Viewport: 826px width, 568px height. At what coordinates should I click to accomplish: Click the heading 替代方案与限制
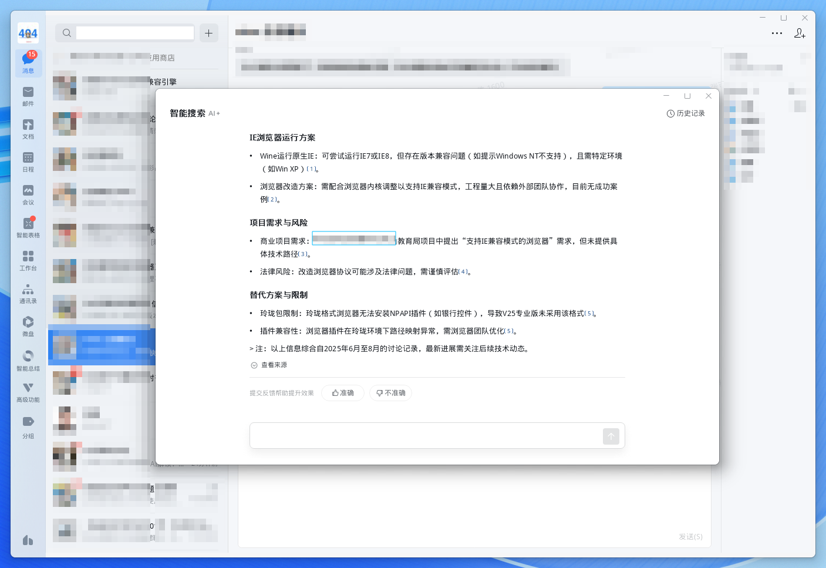click(278, 295)
